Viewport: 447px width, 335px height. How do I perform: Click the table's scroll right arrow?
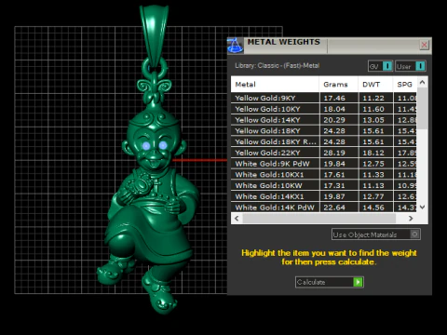[x=411, y=219]
